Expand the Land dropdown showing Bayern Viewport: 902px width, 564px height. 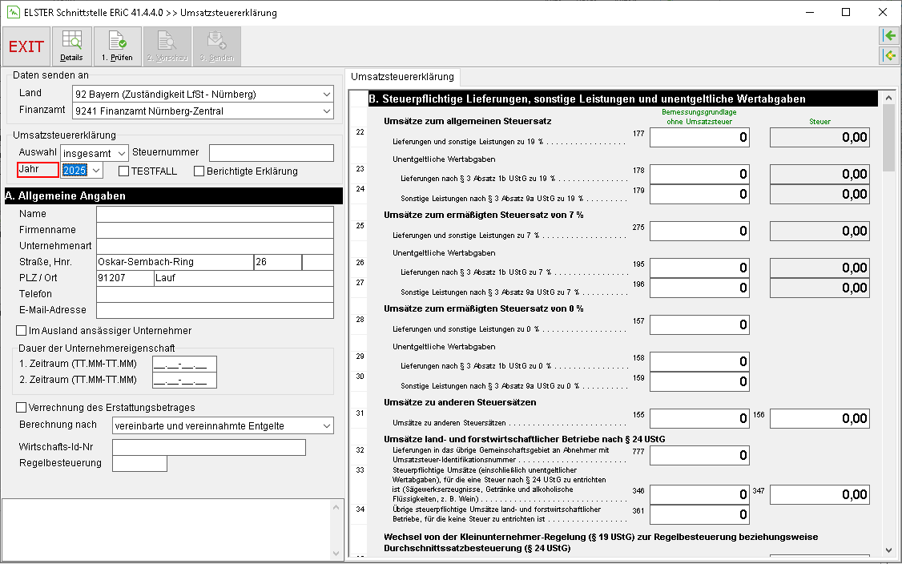(x=203, y=94)
